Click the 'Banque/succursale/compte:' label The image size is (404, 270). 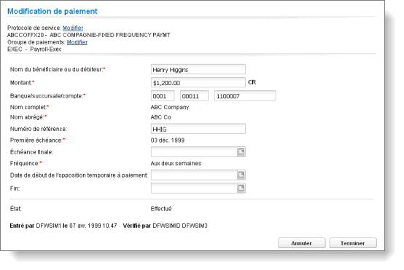(47, 96)
